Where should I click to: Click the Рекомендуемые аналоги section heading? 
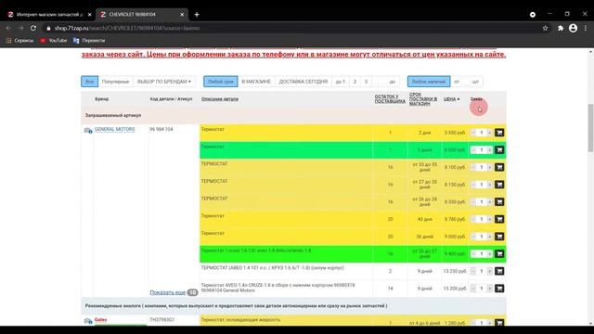236,305
